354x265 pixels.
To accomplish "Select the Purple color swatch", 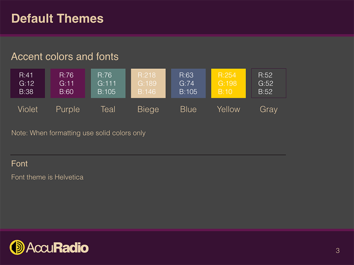I will 68,83.
